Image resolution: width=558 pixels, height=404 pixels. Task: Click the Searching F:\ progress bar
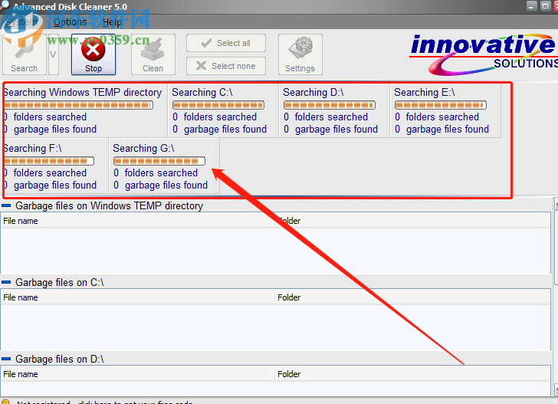click(x=49, y=161)
